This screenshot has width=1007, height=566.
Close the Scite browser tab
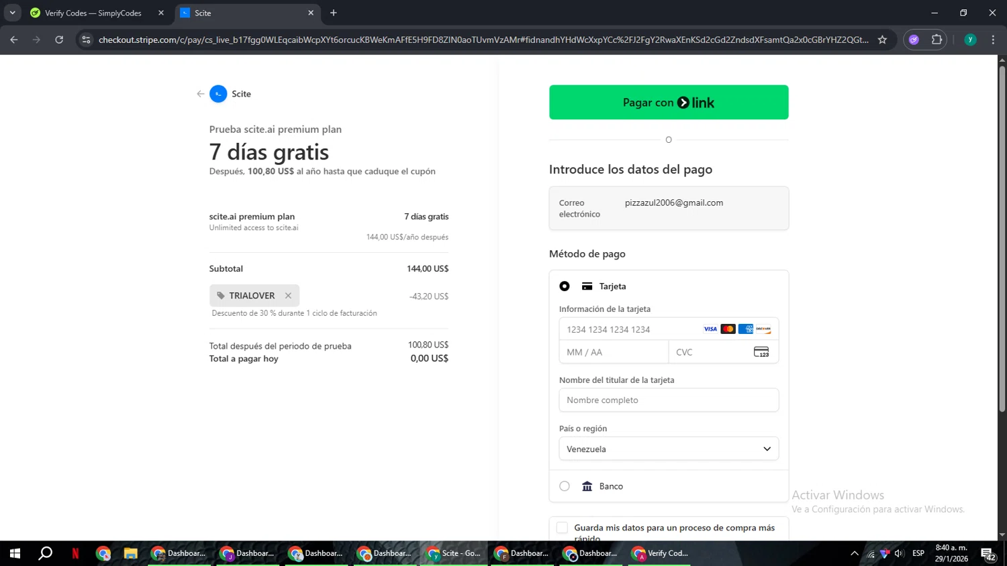click(311, 13)
